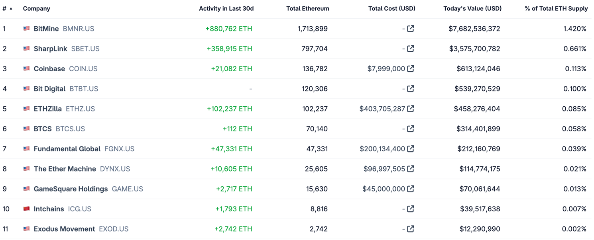Viewport: 594px width, 240px height.
Task: Open BitMine's external source link icon
Action: 411,29
